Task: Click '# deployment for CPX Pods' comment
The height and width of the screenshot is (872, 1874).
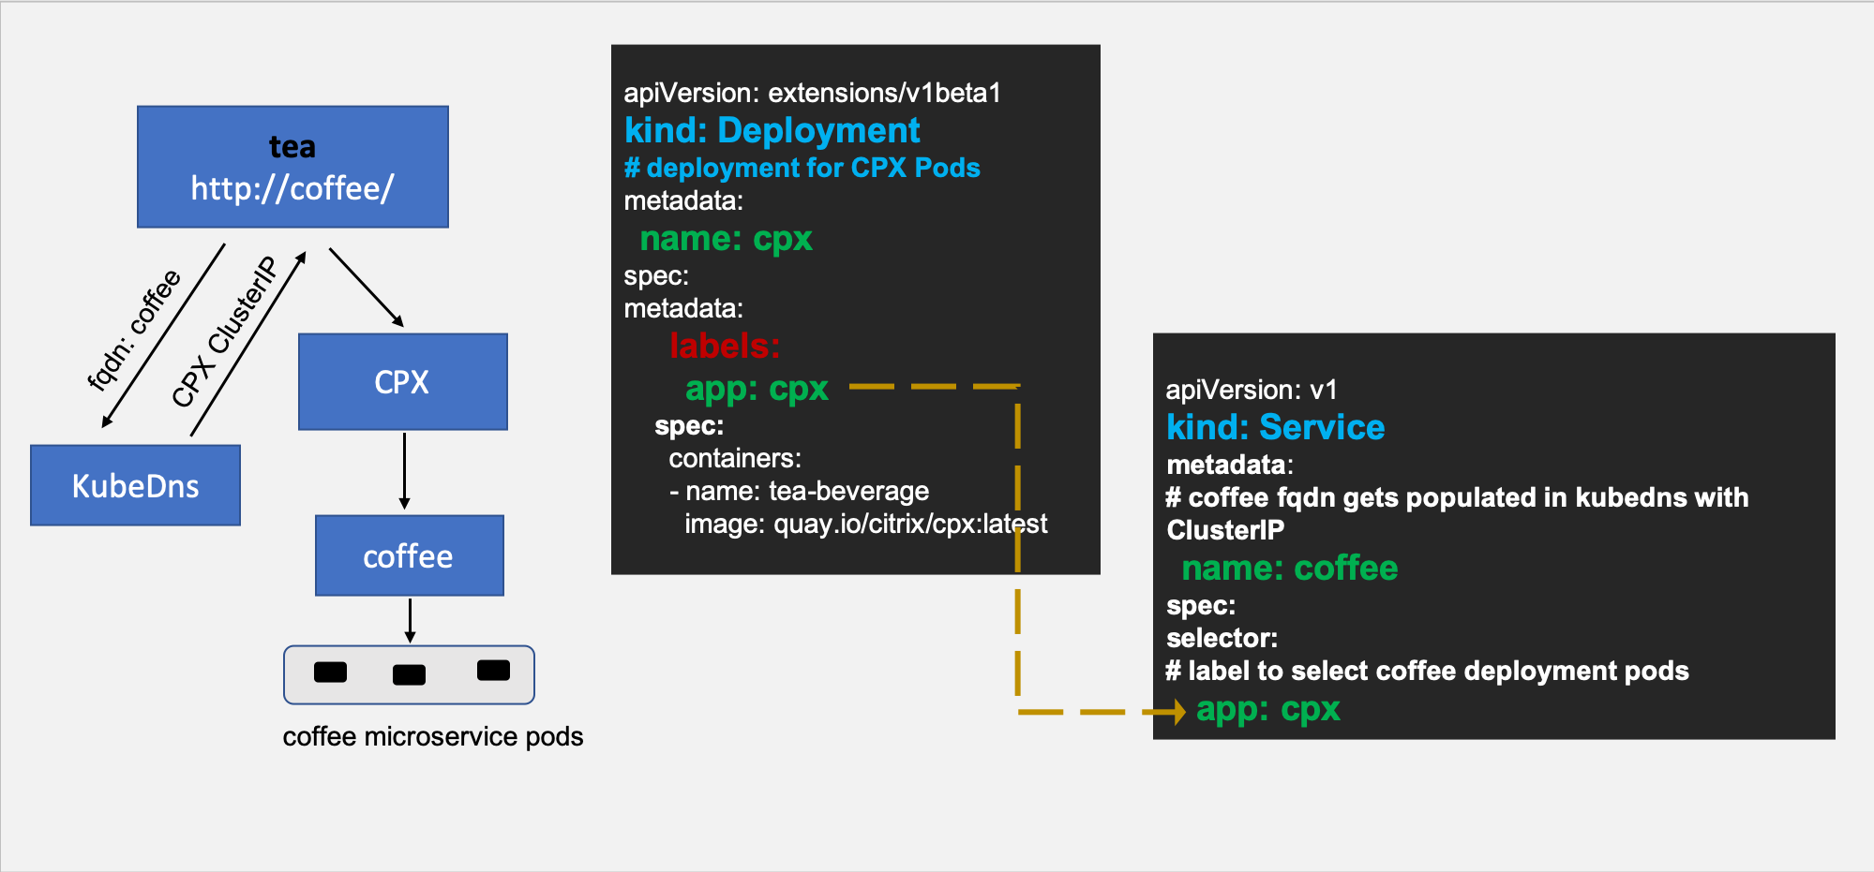Action: pyautogui.click(x=802, y=168)
